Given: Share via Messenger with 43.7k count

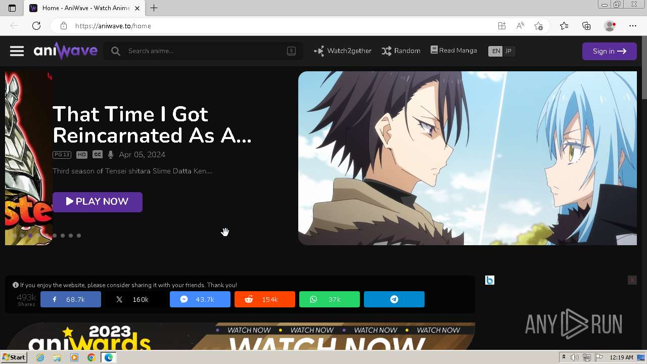Looking at the screenshot, I should 200,299.
